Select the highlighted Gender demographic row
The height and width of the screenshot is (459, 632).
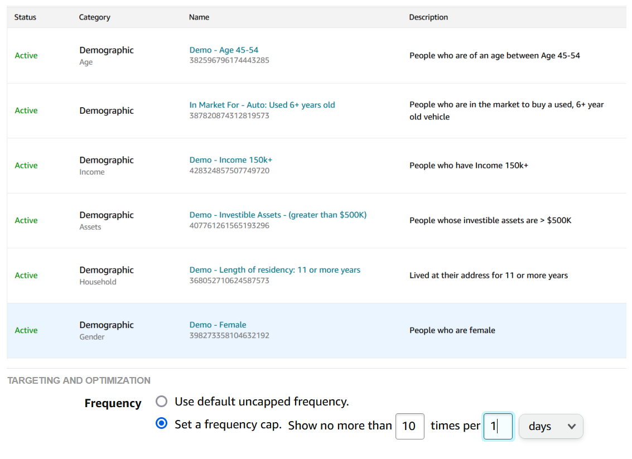click(x=316, y=331)
